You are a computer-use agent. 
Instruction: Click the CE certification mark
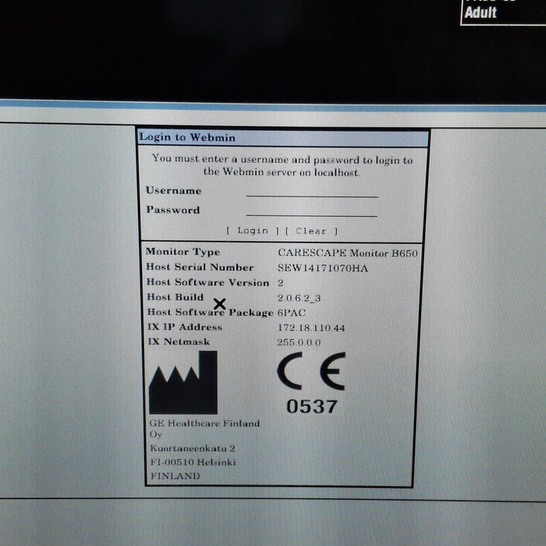pos(310,373)
